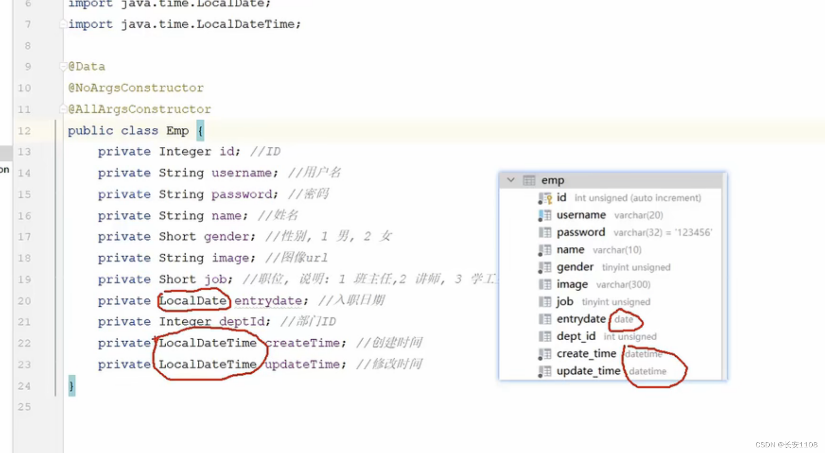Fold the annotation block at @Data

63,67
